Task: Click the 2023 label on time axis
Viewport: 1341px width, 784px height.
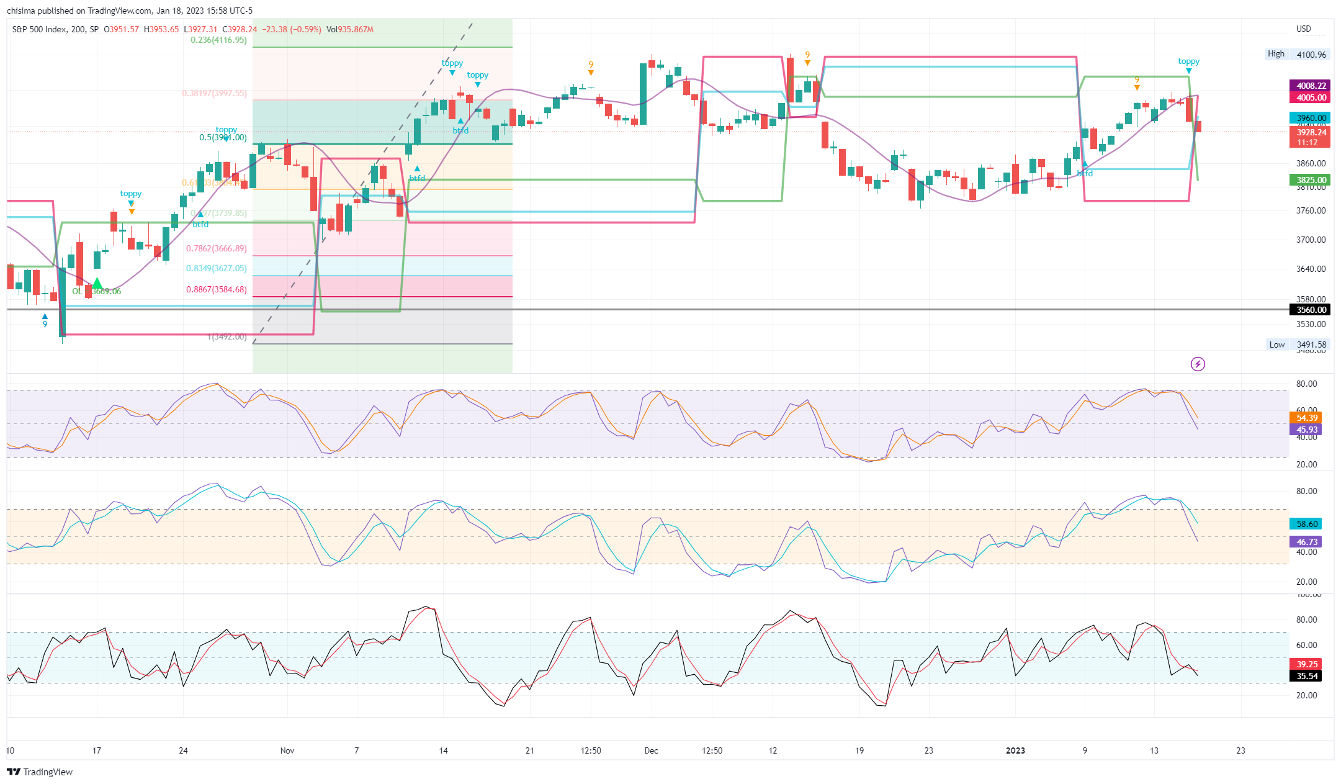Action: point(1015,750)
